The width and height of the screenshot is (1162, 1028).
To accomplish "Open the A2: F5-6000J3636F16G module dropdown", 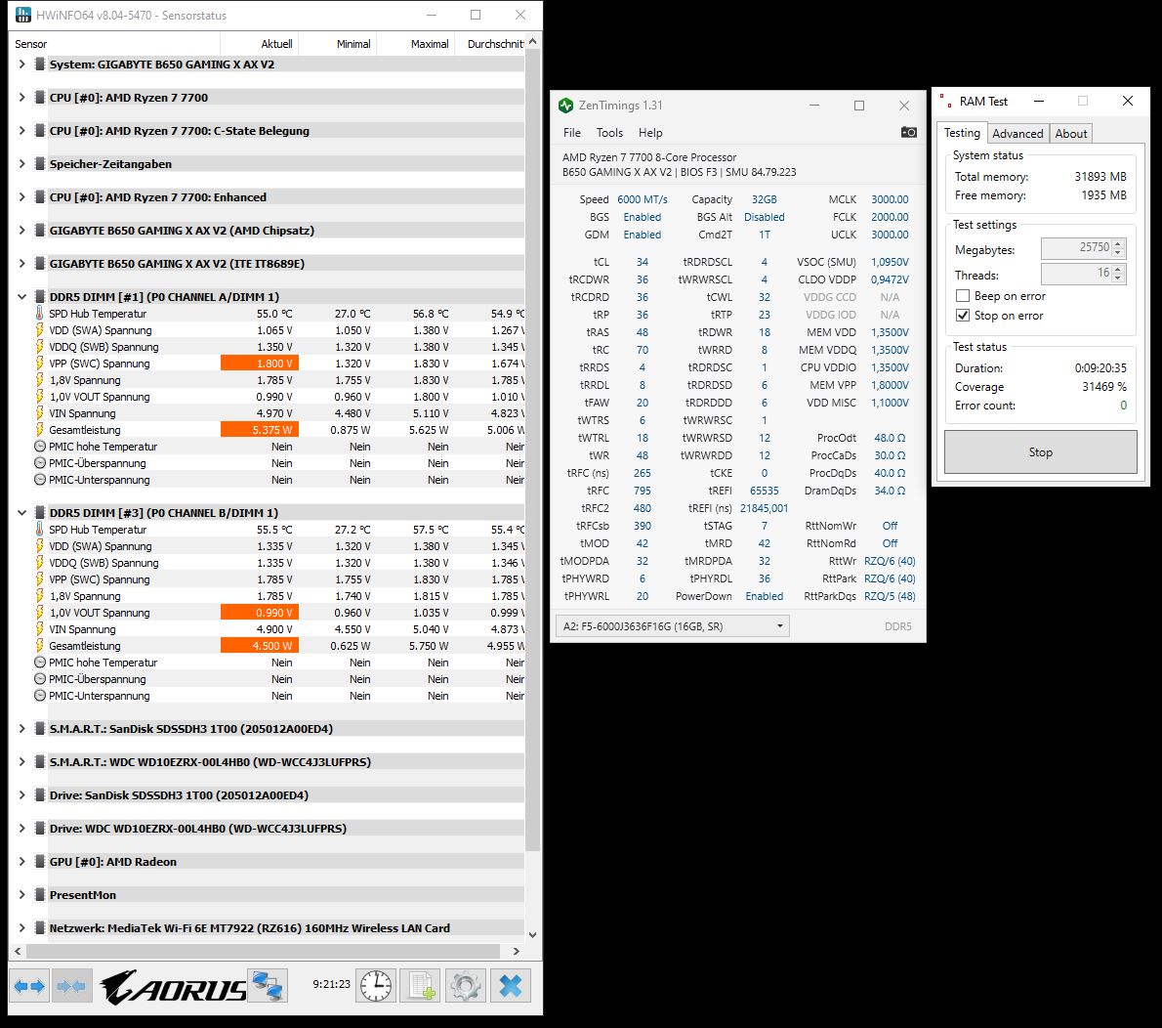I will (672, 626).
